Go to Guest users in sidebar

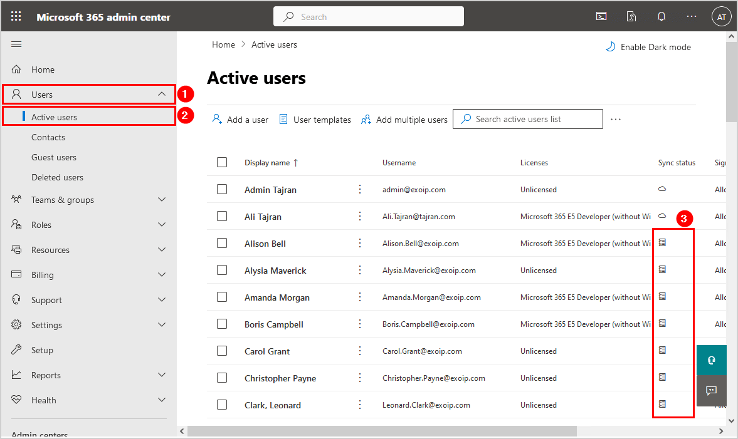54,157
